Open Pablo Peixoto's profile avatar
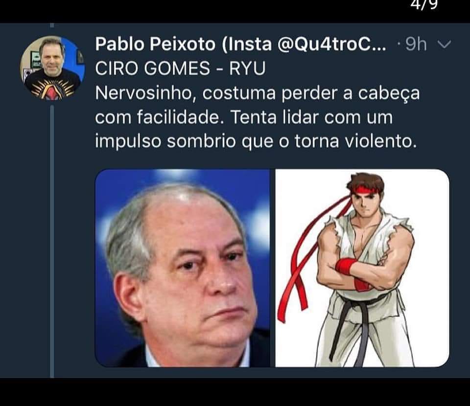The height and width of the screenshot is (406, 470). [x=52, y=68]
